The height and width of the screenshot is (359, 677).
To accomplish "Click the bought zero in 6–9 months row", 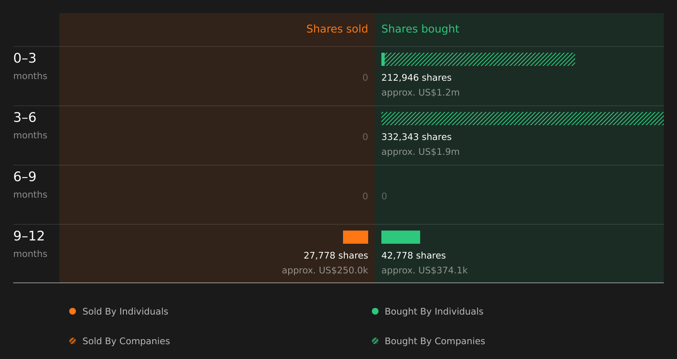I will [x=384, y=196].
